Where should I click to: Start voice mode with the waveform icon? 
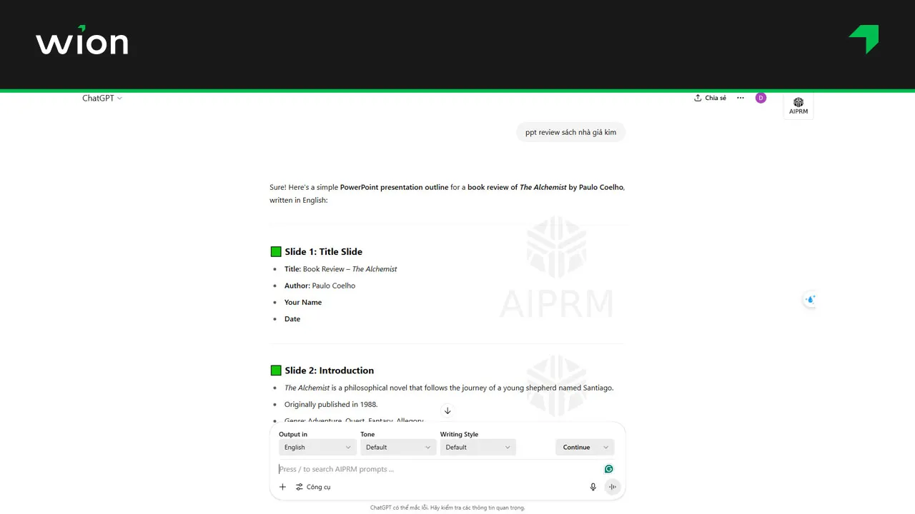pos(613,486)
